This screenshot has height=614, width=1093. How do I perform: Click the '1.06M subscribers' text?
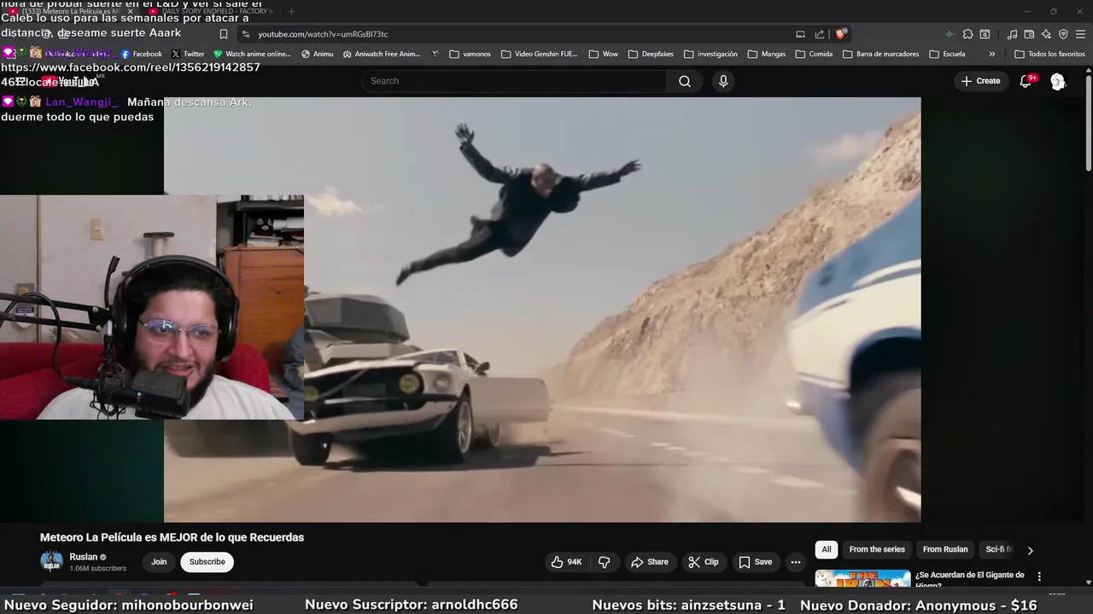(97, 569)
